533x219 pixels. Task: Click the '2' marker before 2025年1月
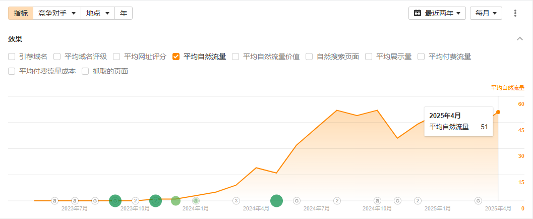418,201
